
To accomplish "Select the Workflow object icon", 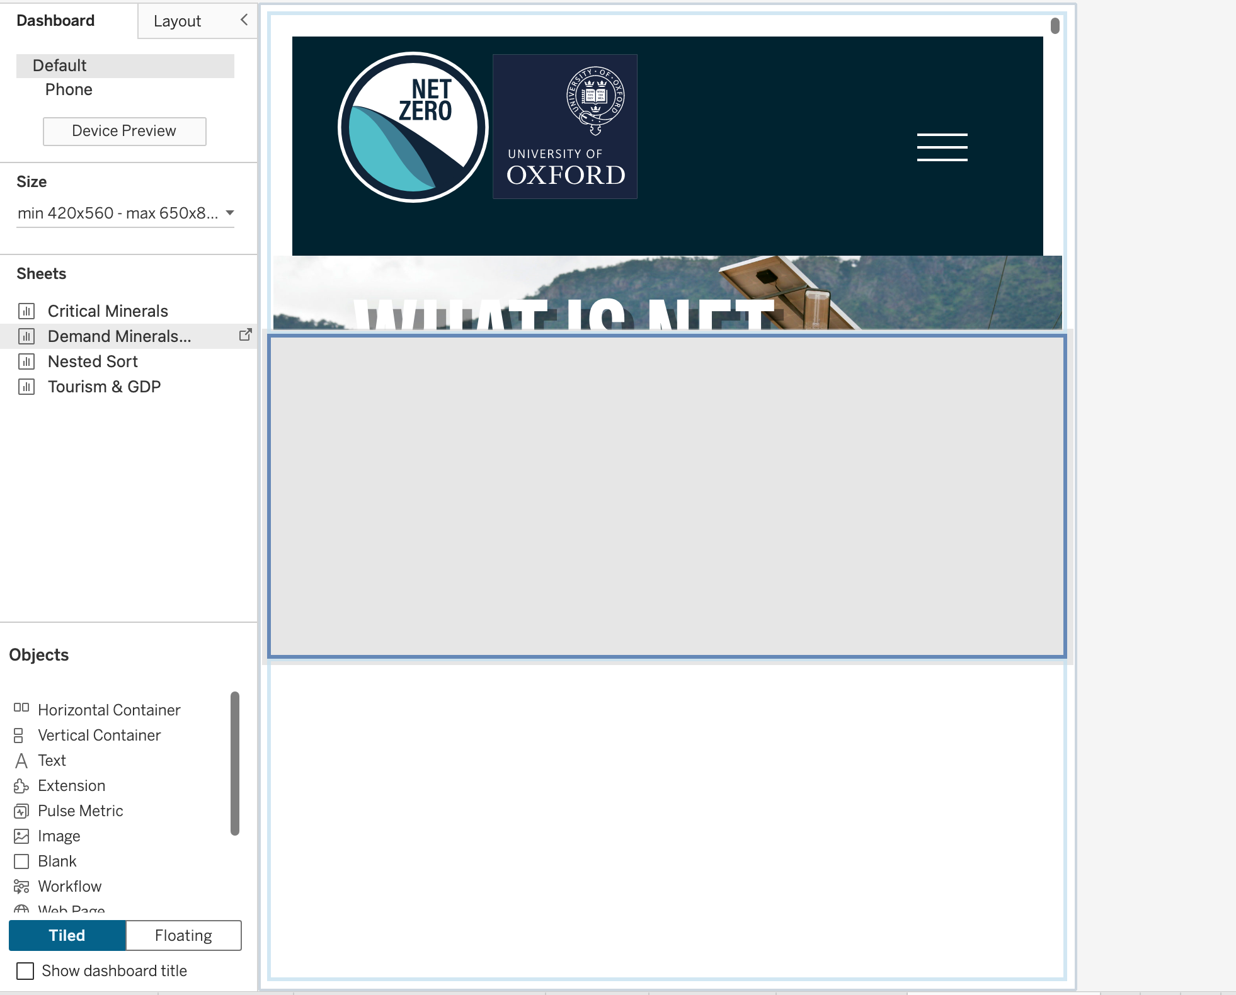I will point(21,887).
